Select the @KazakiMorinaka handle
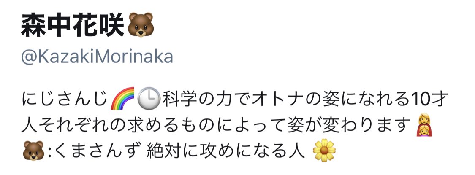 click(97, 57)
